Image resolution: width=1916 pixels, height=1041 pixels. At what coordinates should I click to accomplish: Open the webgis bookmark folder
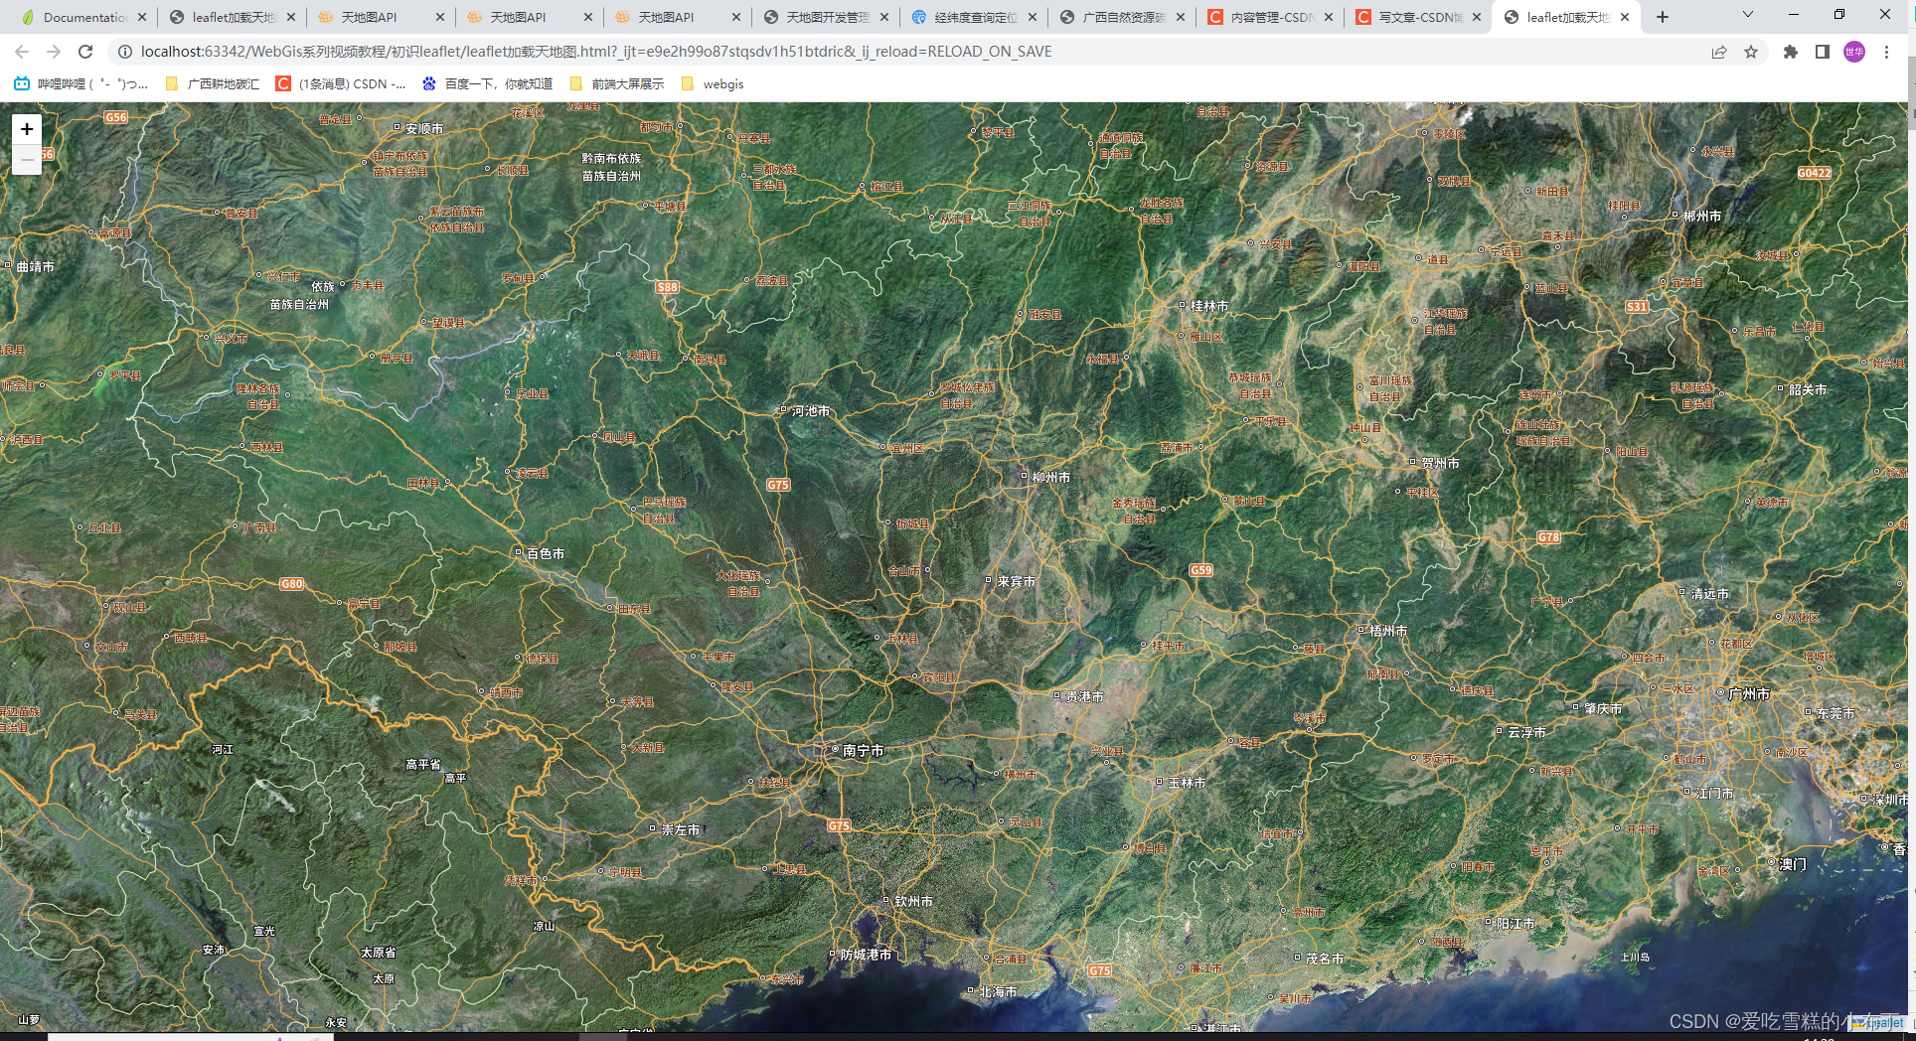(713, 84)
